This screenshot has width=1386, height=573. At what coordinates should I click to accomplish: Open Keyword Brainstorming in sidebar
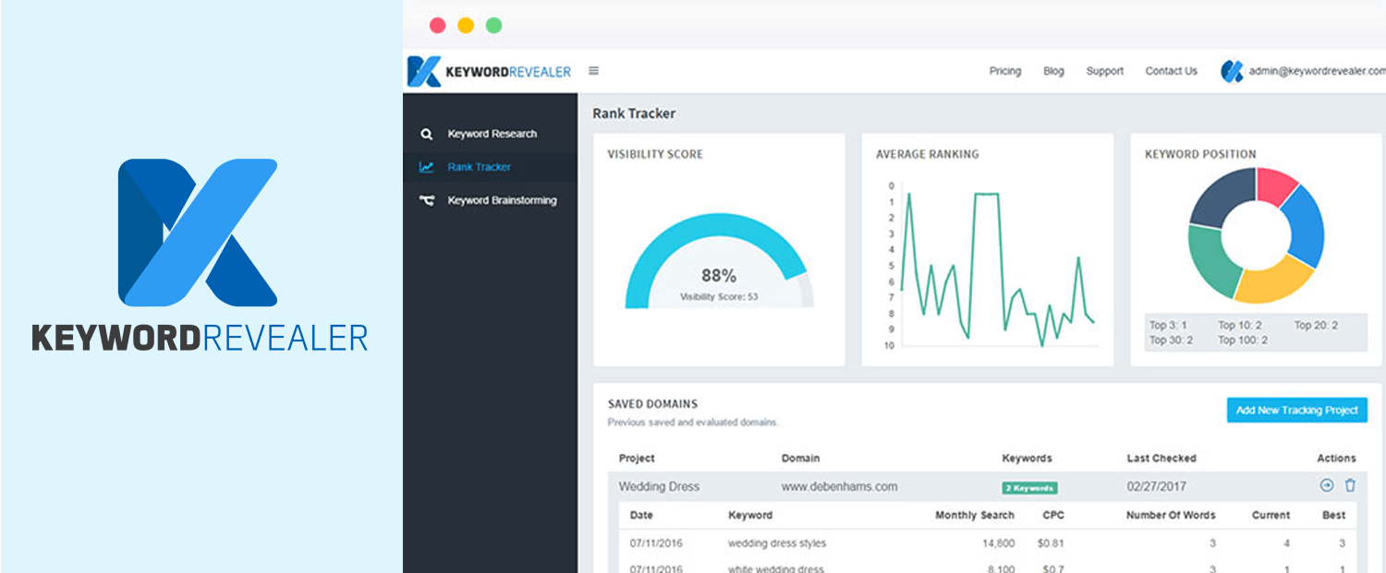[x=502, y=200]
